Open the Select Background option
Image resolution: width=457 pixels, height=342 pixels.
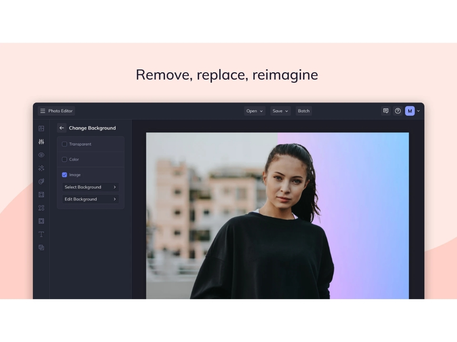click(x=91, y=187)
